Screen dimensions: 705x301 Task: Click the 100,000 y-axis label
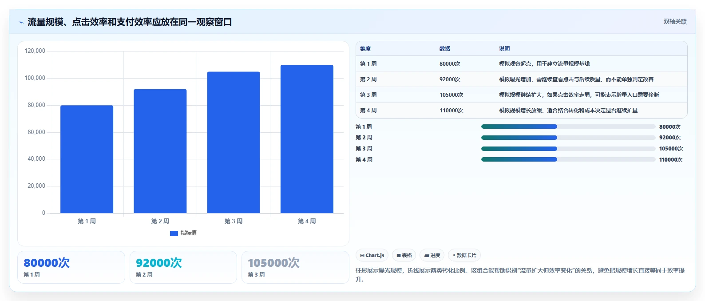tap(35, 78)
